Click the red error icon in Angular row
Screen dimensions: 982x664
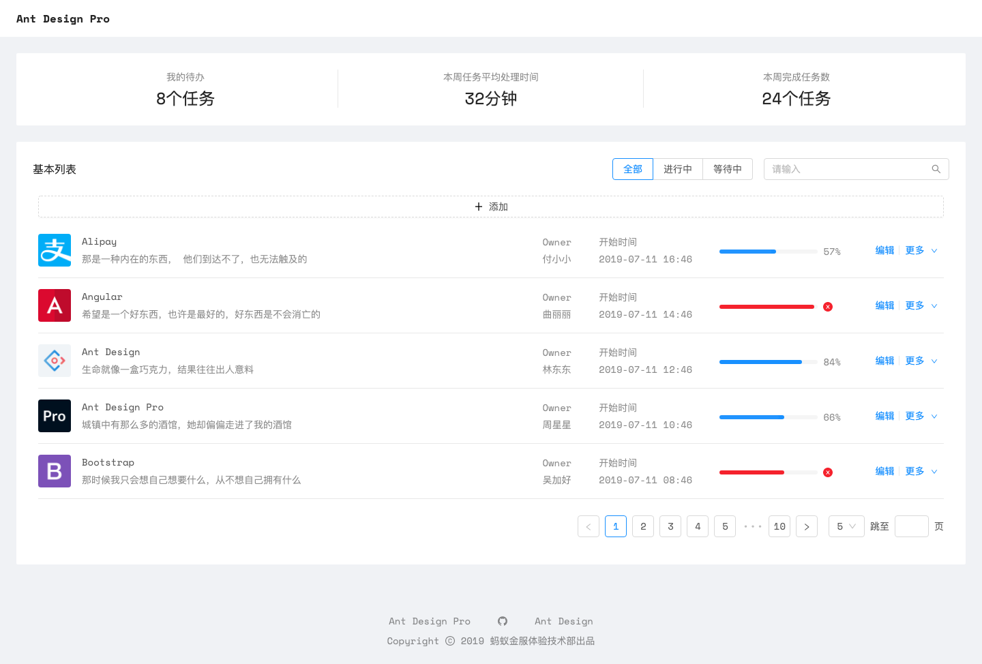click(828, 307)
